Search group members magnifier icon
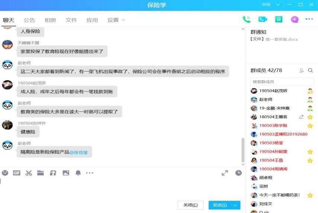 point(311,70)
